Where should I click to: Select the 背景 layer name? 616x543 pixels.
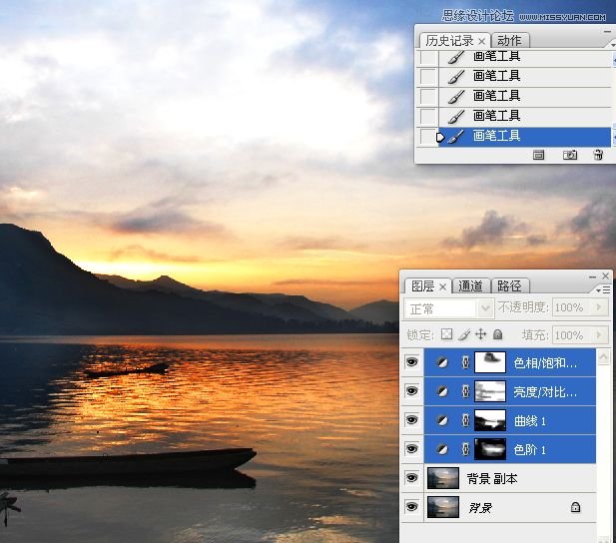click(480, 508)
